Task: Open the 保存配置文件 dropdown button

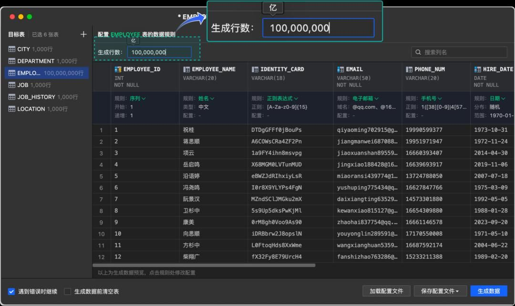Action: [x=440, y=291]
